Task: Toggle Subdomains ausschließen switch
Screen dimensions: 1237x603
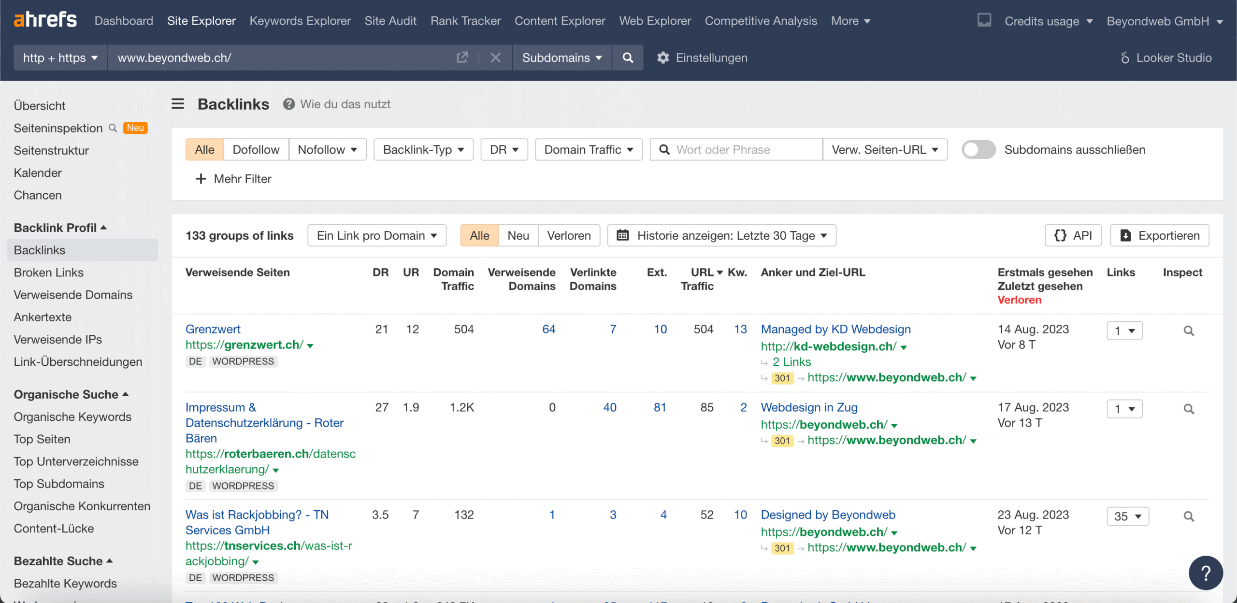Action: click(978, 150)
